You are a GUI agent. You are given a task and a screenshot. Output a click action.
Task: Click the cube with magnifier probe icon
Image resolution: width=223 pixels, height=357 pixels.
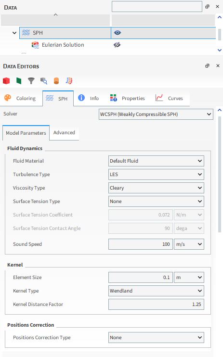point(44,81)
